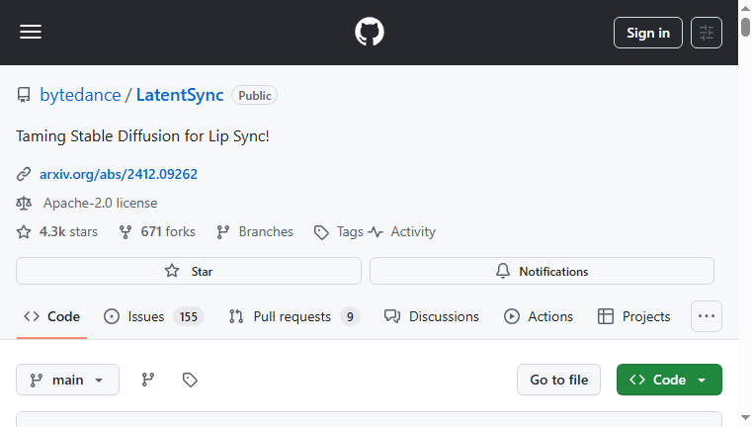Image resolution: width=753 pixels, height=427 pixels.
Task: Click the Go to file button
Action: [x=558, y=380]
